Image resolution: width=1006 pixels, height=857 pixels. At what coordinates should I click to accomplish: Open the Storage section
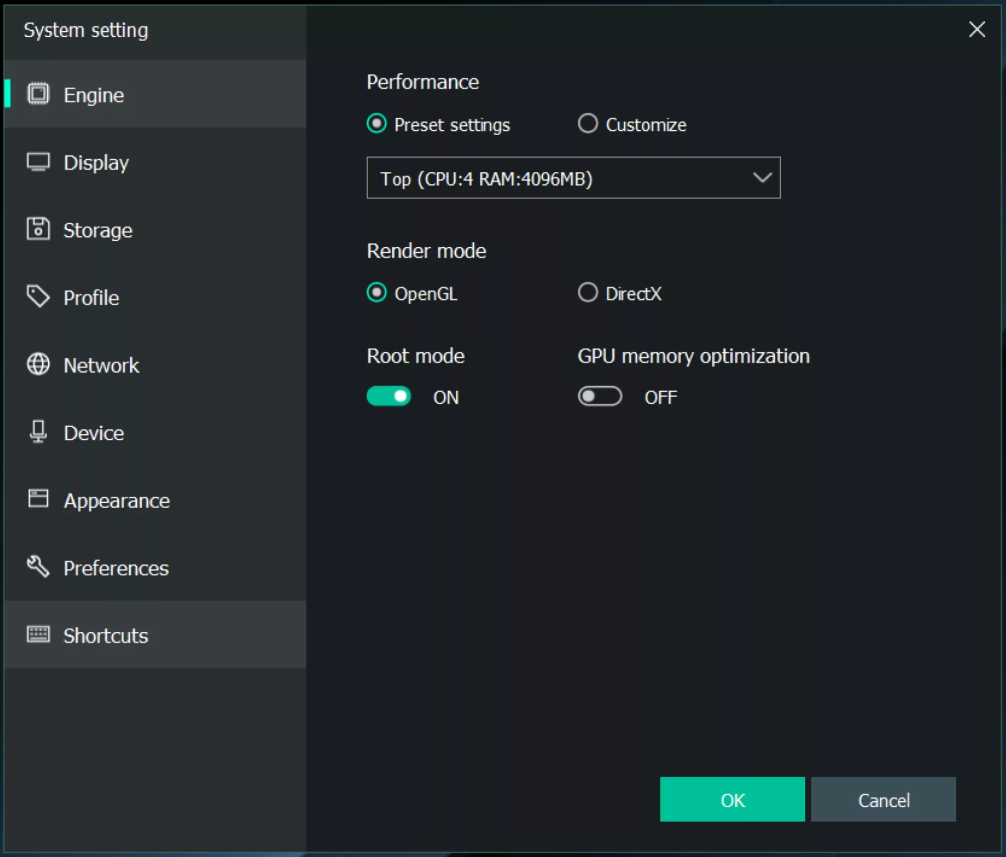[x=155, y=230]
